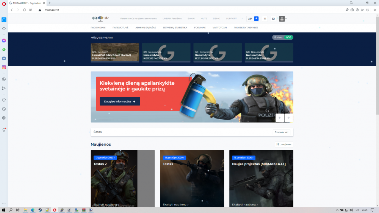Screen dimensions: 379x213
Task: Open DEMO link
Action: pos(216,19)
